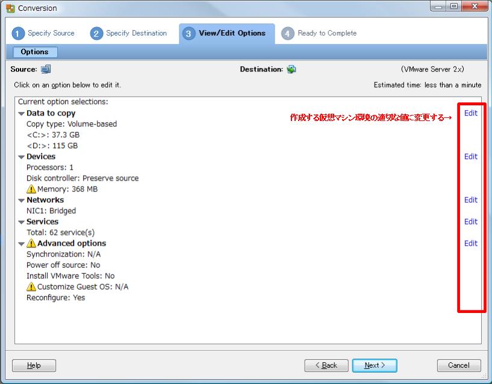The height and width of the screenshot is (384, 492).
Task: Click the 'Total: 62 service(s)' row
Action: click(x=61, y=232)
